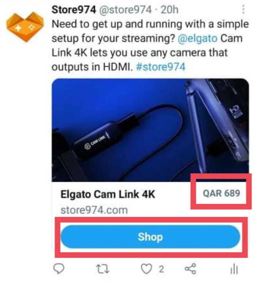The height and width of the screenshot is (282, 255).
Task: Click the tweet body text about streaming
Action: pyautogui.click(x=150, y=45)
